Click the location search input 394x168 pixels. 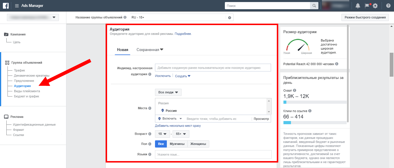[x=218, y=119]
